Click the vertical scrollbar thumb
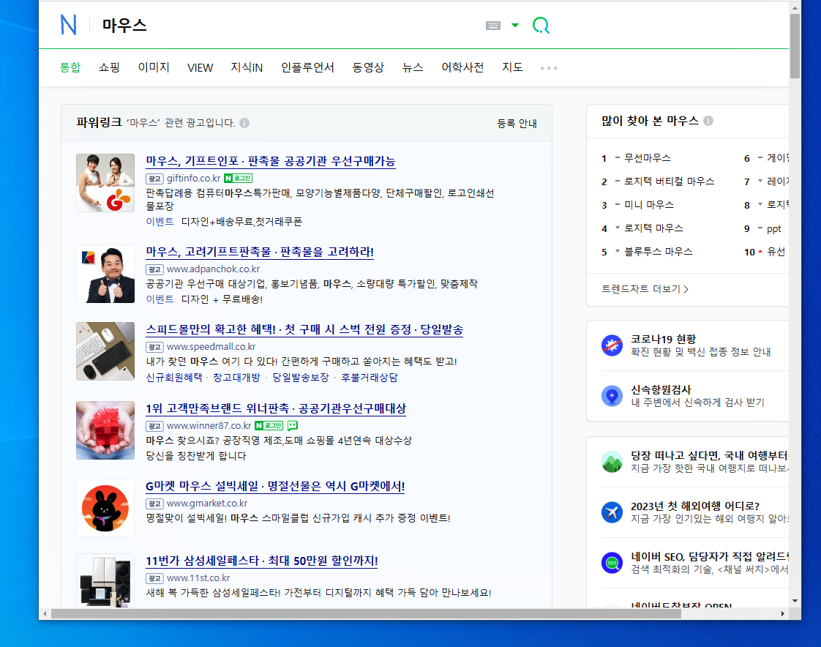 [x=795, y=45]
